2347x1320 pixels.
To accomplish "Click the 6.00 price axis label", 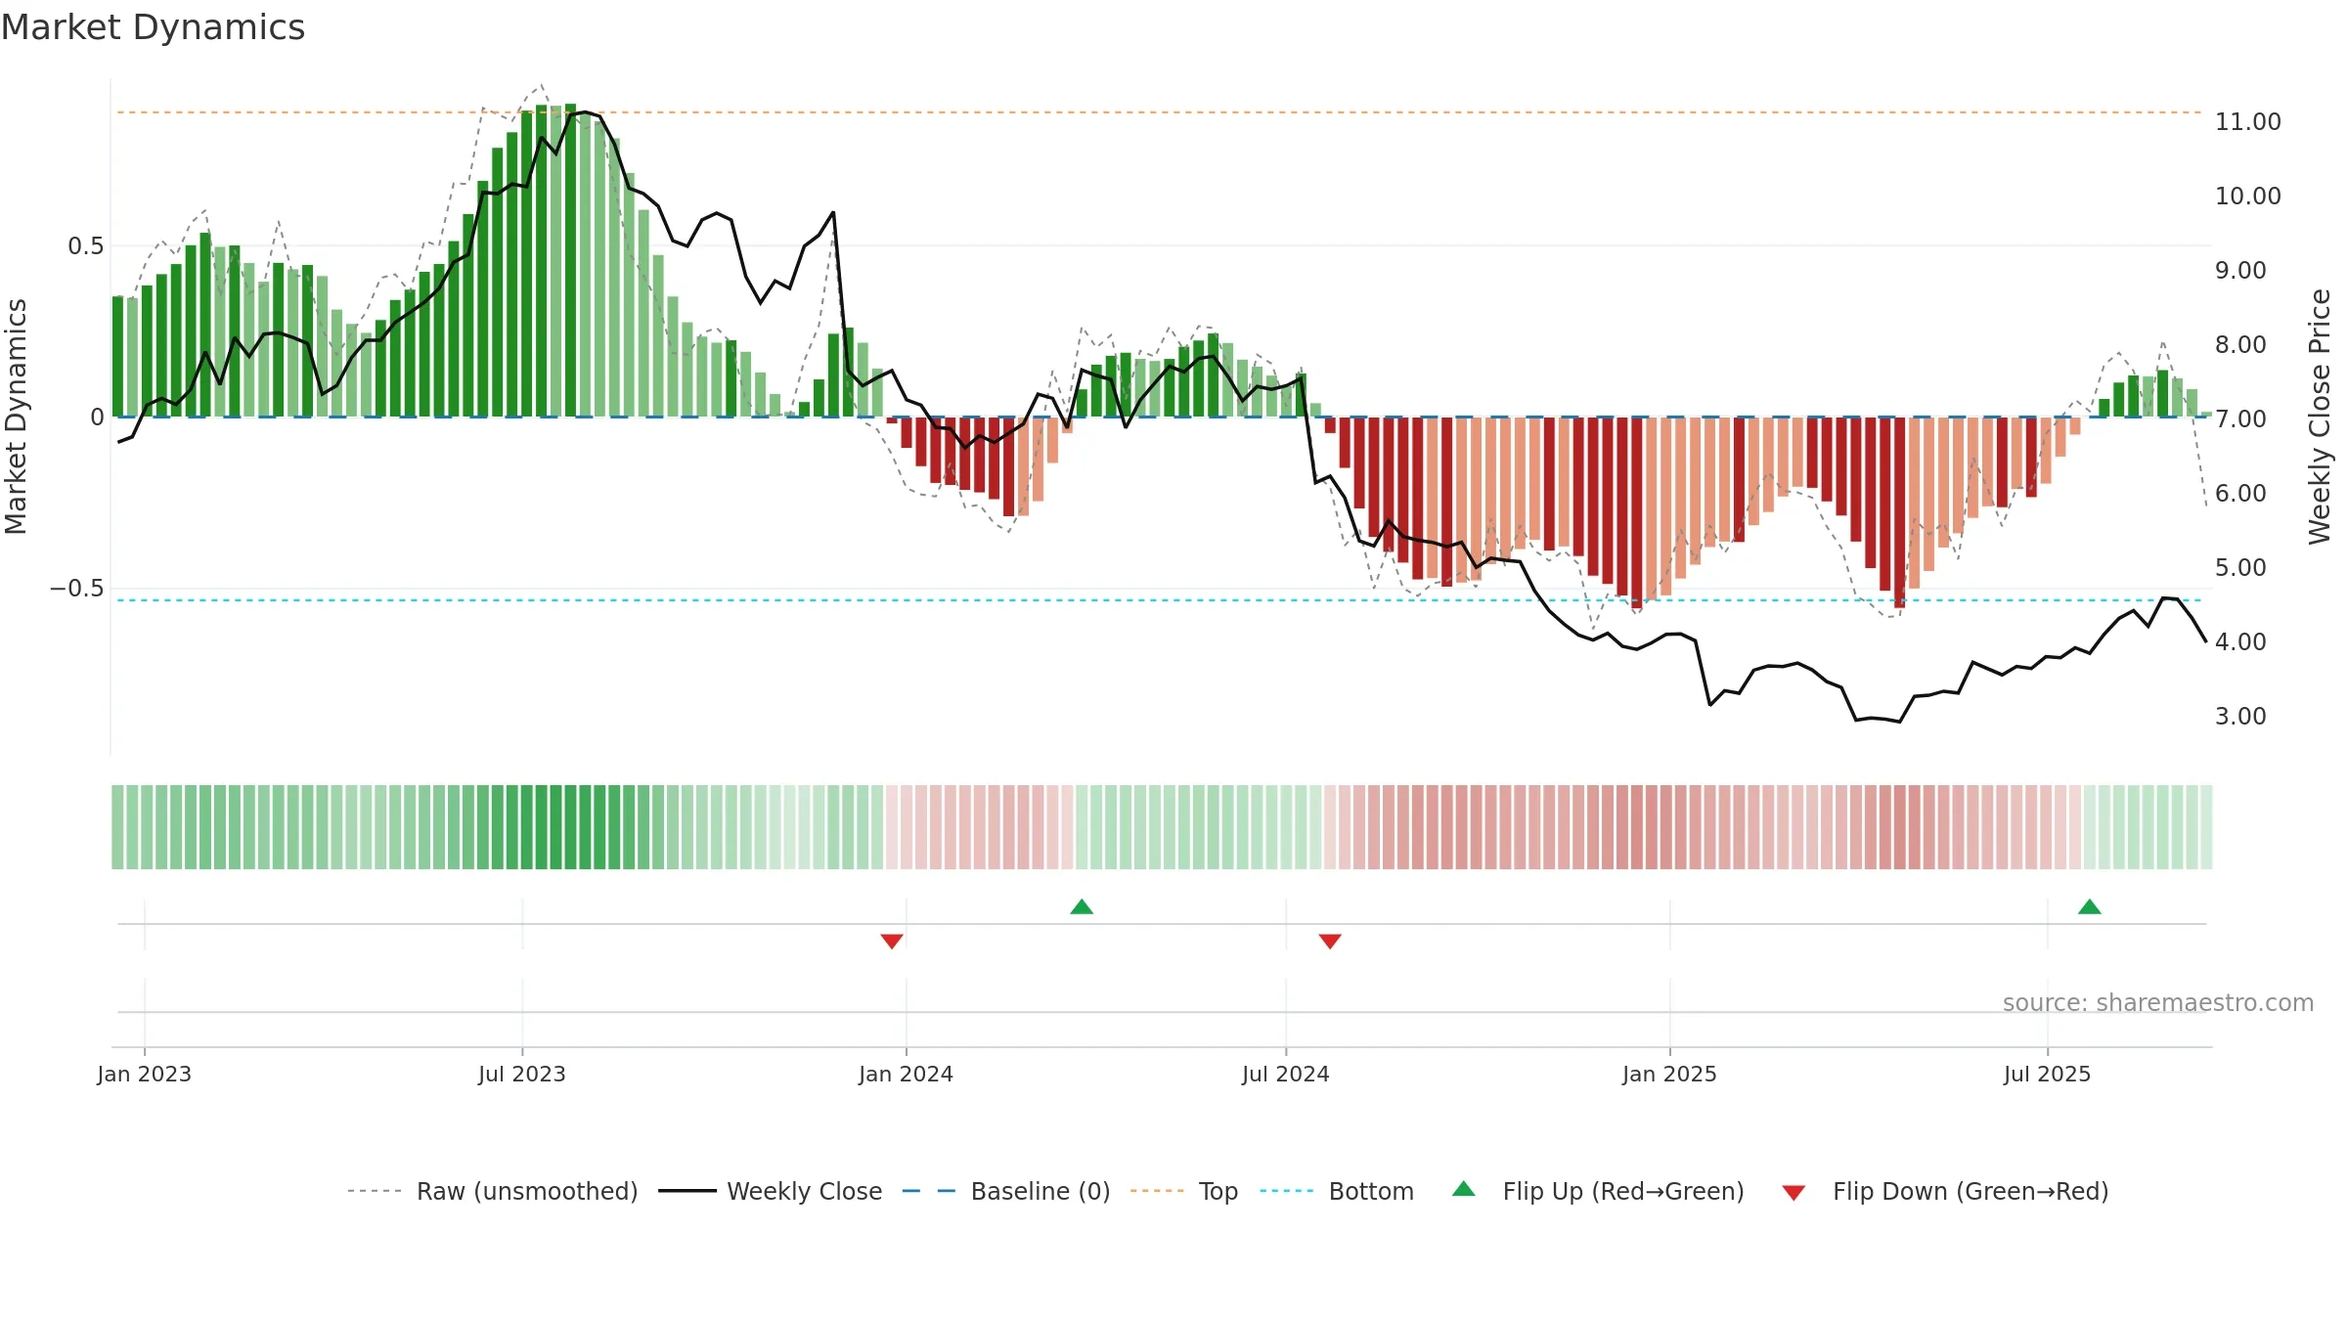I will [2240, 494].
